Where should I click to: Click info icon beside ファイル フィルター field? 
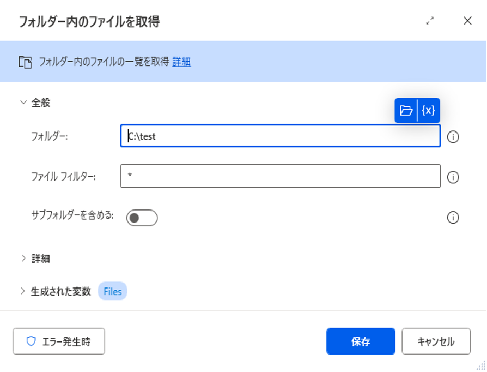pyautogui.click(x=453, y=177)
